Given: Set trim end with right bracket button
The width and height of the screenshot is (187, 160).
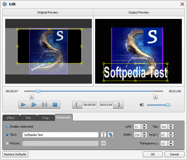Looking at the screenshot, I should click(x=118, y=105).
